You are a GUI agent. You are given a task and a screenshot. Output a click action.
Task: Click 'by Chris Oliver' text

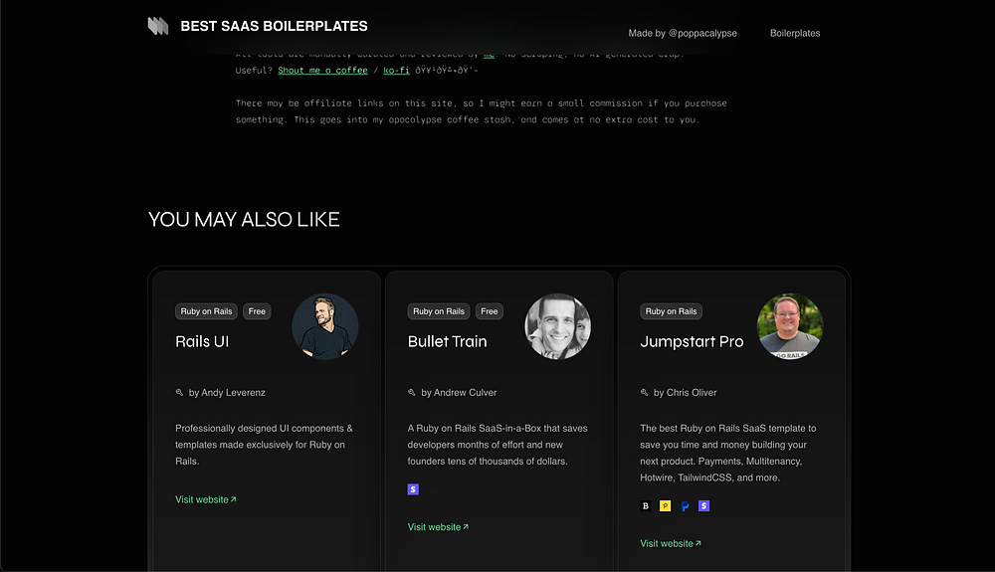tap(685, 393)
